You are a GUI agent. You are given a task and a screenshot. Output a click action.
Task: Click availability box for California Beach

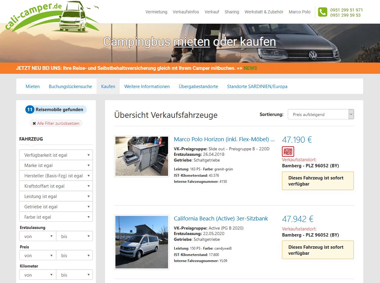tap(318, 250)
